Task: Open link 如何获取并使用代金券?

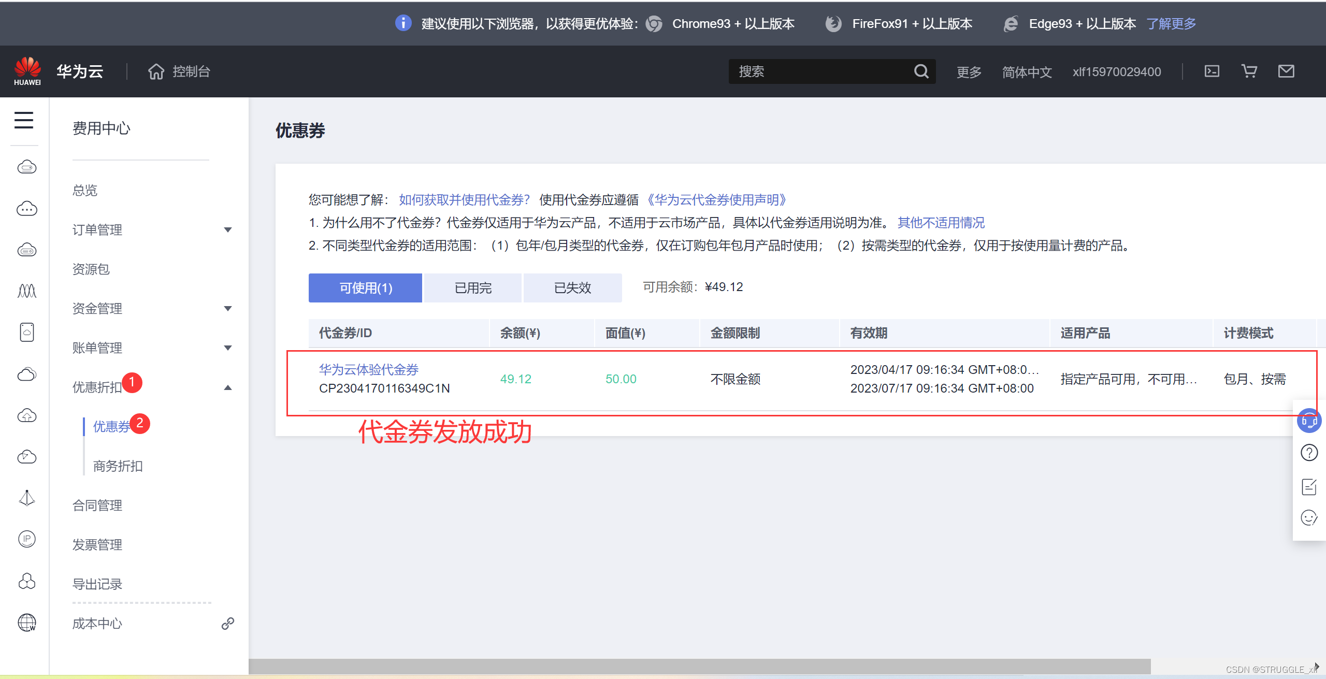Action: tap(464, 199)
